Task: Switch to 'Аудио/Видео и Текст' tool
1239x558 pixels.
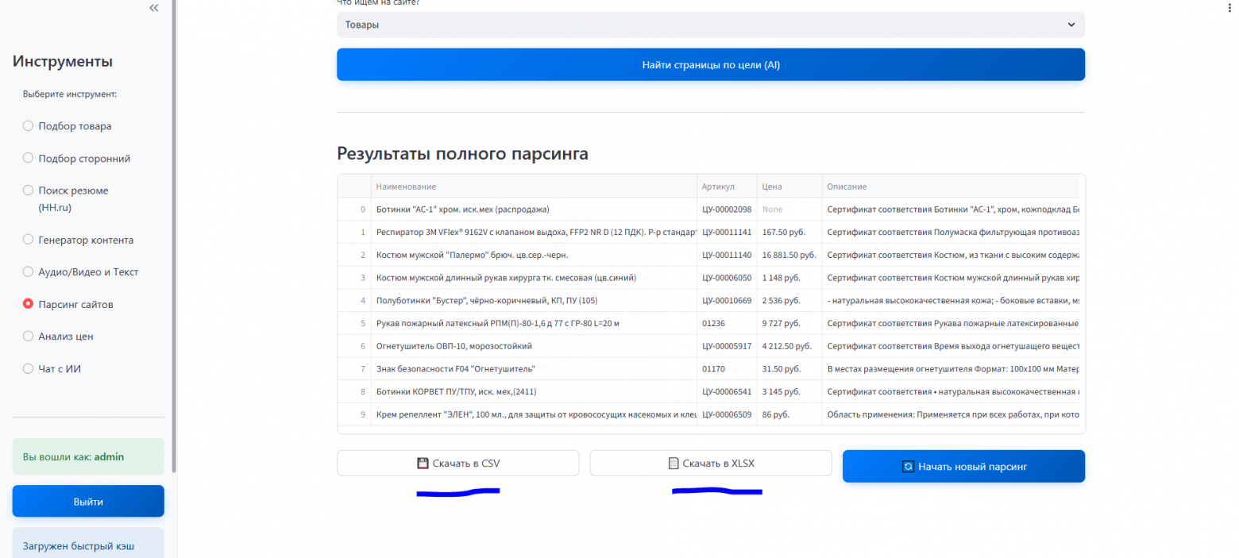Action: tap(28, 271)
